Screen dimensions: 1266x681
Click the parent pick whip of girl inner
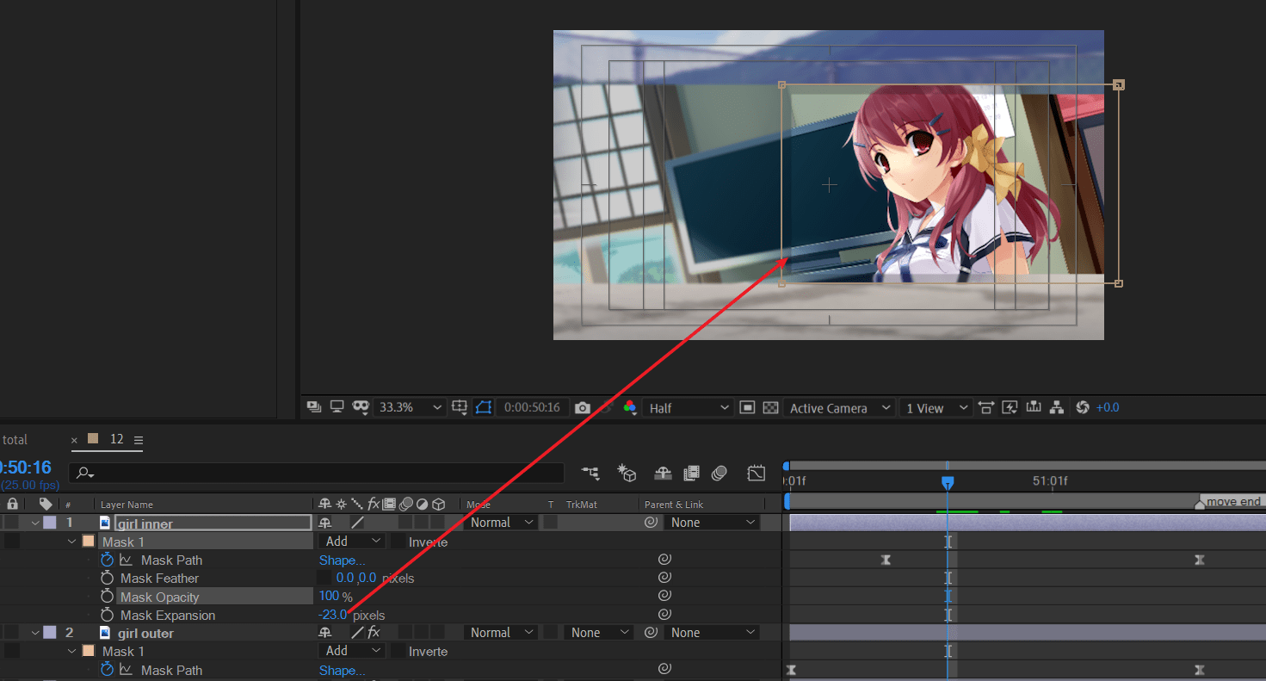pyautogui.click(x=652, y=523)
